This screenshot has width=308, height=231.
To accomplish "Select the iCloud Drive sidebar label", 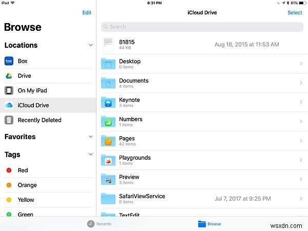I will tap(33, 105).
